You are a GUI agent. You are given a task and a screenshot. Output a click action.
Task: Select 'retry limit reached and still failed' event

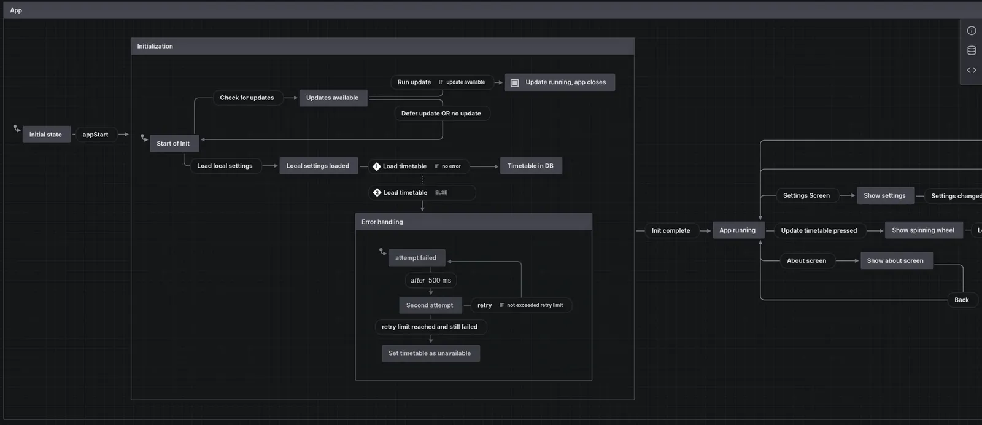430,327
